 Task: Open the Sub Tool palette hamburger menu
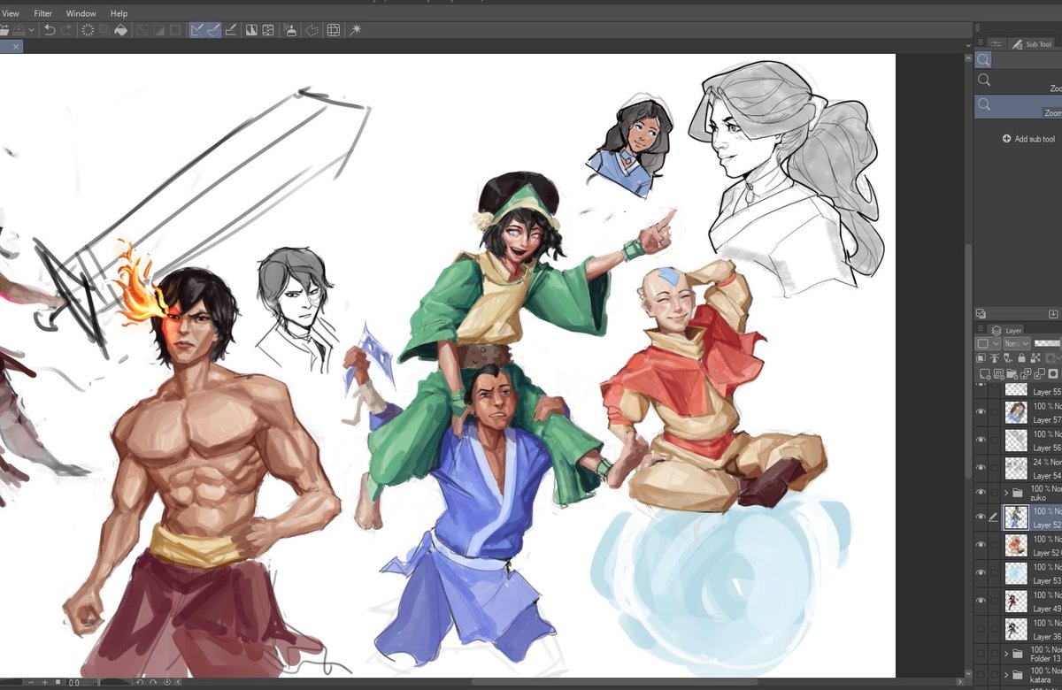(981, 43)
